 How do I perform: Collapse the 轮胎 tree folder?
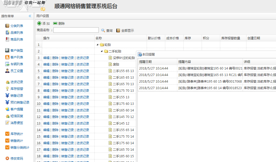(x=98, y=45)
